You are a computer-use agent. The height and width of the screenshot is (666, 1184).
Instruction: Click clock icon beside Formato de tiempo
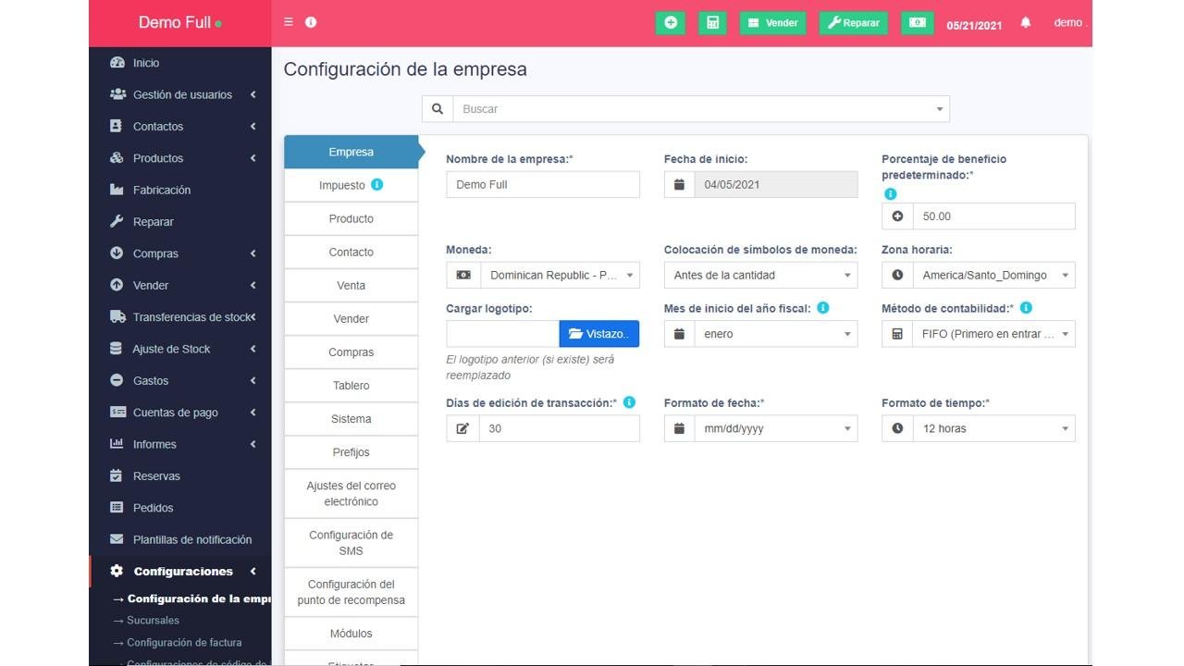point(897,429)
